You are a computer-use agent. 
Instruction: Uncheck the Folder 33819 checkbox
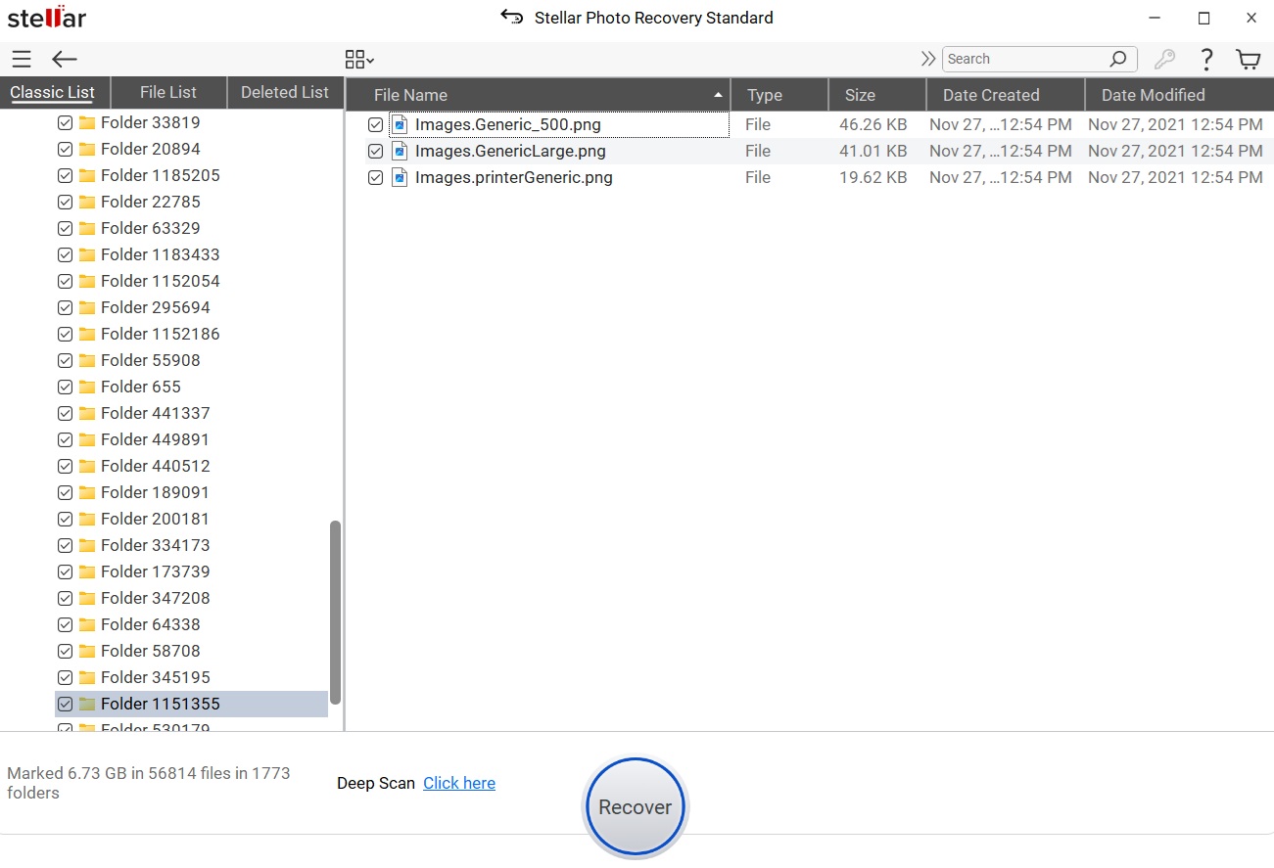(65, 123)
